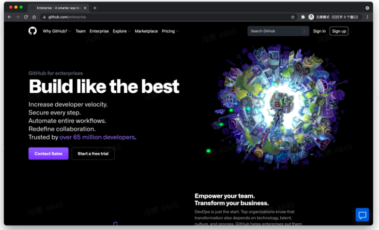Click the DevOps is just the start paragraph
The image size is (379, 230).
tap(248, 218)
